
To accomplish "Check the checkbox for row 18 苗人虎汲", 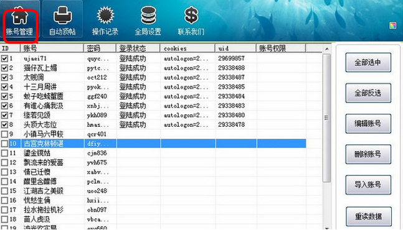I will coord(4,219).
